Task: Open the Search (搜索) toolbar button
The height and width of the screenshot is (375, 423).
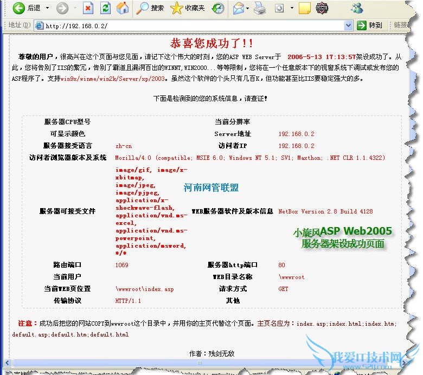Action: [x=150, y=8]
